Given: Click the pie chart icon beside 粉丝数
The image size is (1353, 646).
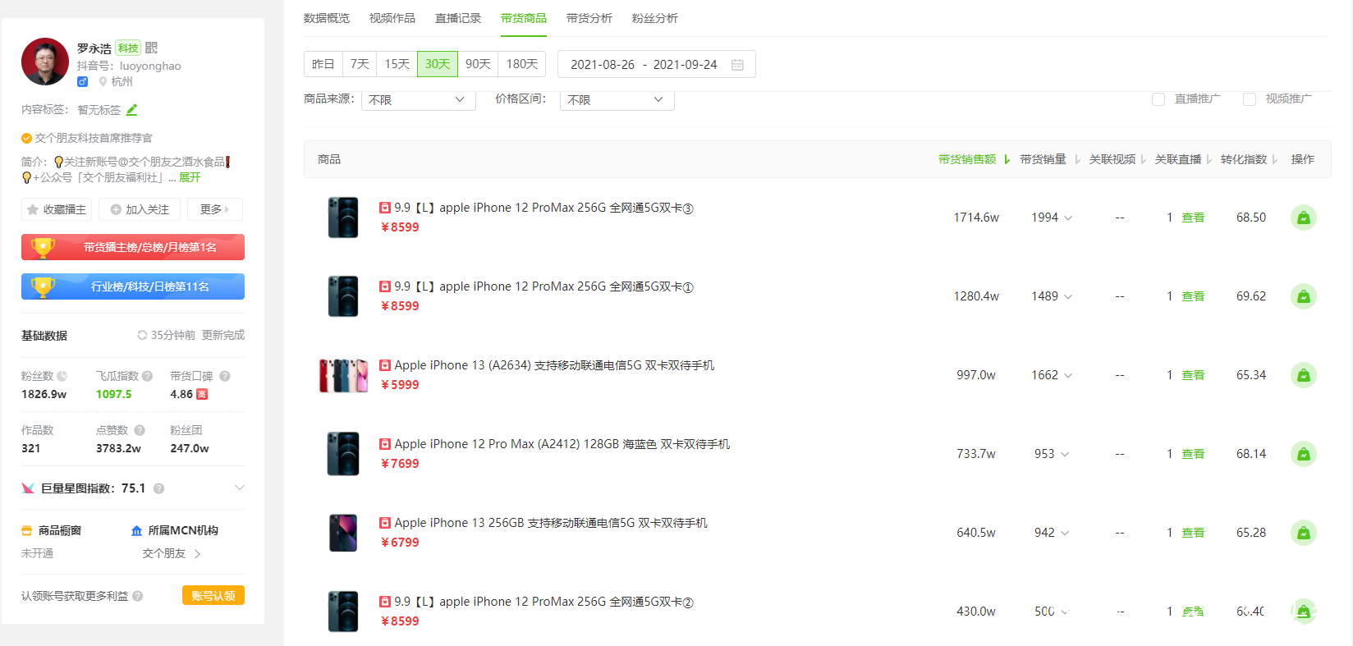Looking at the screenshot, I should pyautogui.click(x=62, y=376).
